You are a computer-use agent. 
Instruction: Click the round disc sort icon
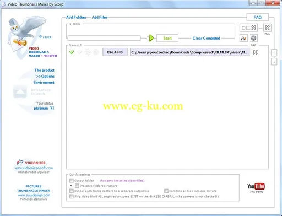pyautogui.click(x=253, y=38)
